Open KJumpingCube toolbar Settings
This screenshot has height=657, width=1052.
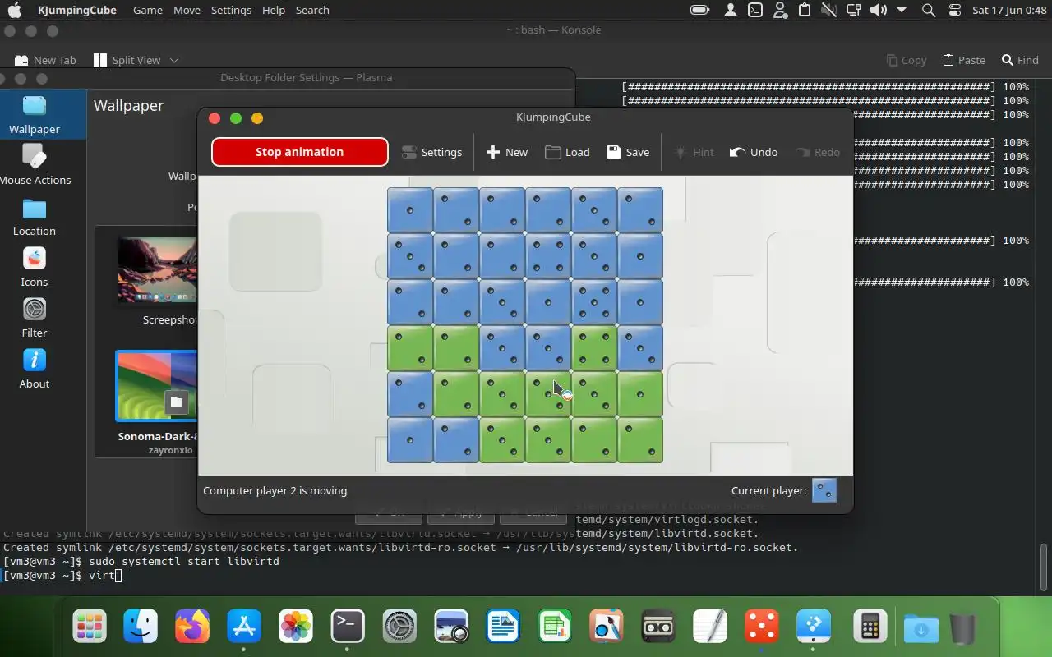tap(431, 152)
